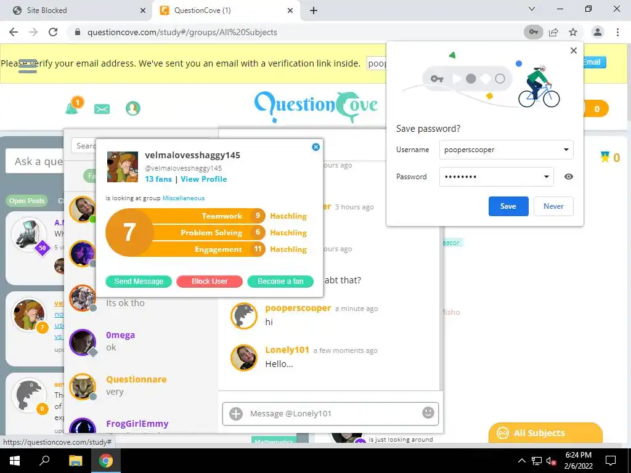Click the plus attachment icon in message box
This screenshot has width=631, height=473.
click(236, 413)
